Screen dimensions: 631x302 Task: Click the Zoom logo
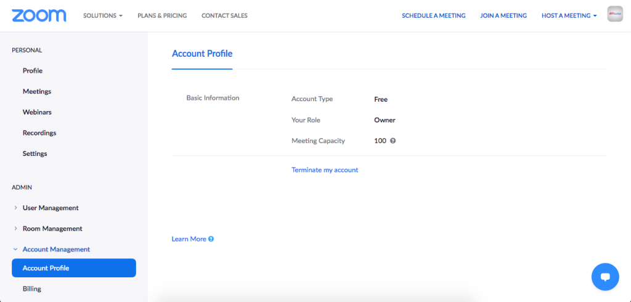pyautogui.click(x=39, y=15)
